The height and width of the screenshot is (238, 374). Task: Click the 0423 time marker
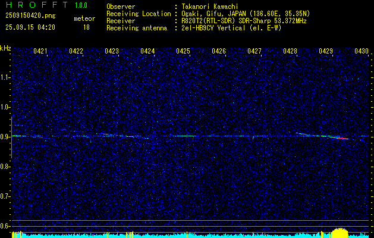pos(112,52)
